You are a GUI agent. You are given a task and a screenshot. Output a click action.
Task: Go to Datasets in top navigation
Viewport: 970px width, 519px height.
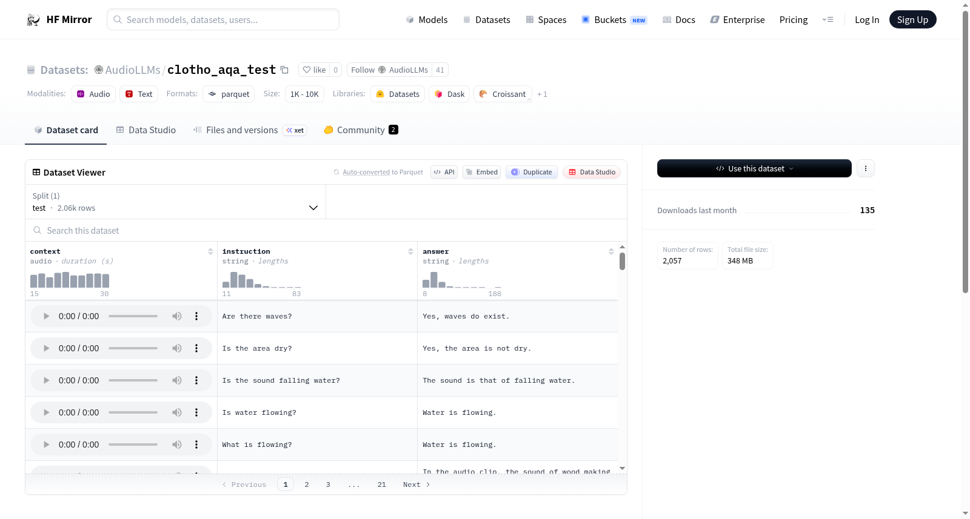click(486, 19)
